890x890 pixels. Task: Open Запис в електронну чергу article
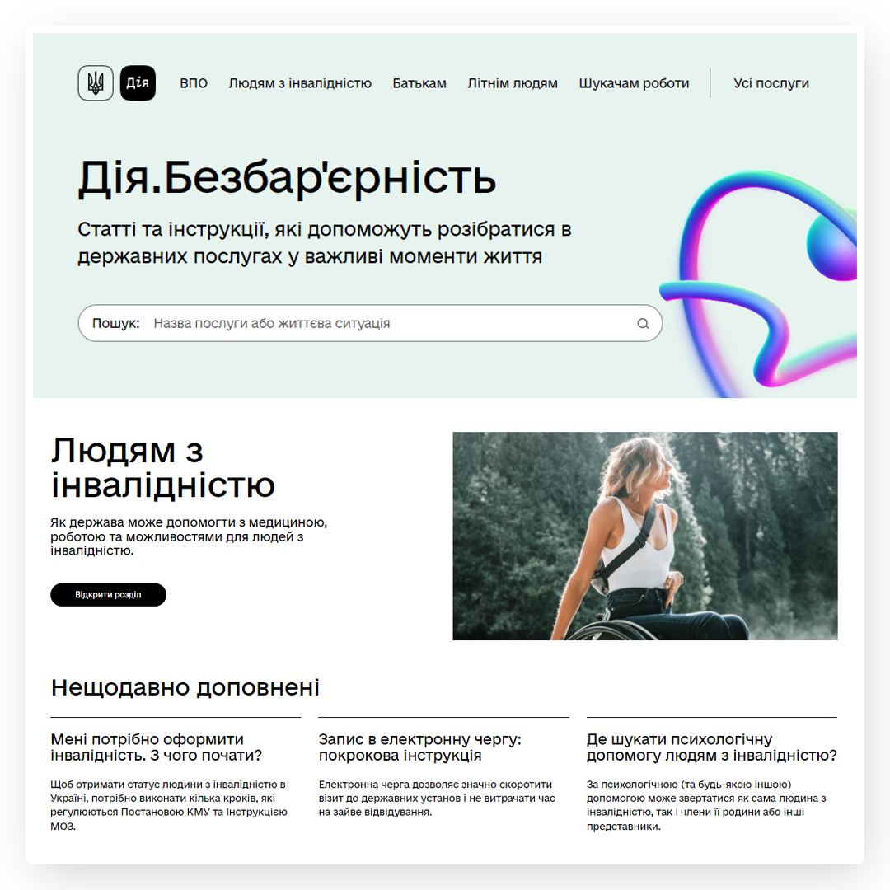tap(419, 747)
